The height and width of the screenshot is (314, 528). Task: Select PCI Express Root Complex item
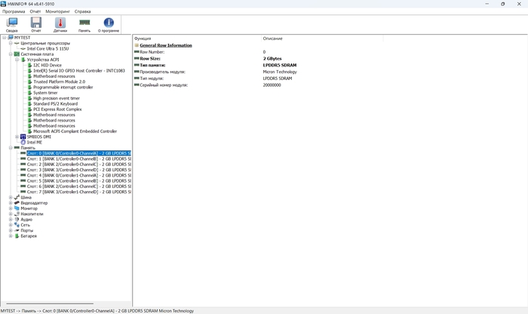57,109
